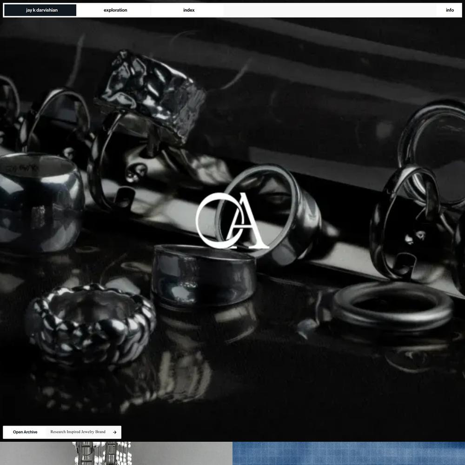
Task: Click the arrow icon beside Research Inspired Jewelry Brand
Action: tap(115, 432)
